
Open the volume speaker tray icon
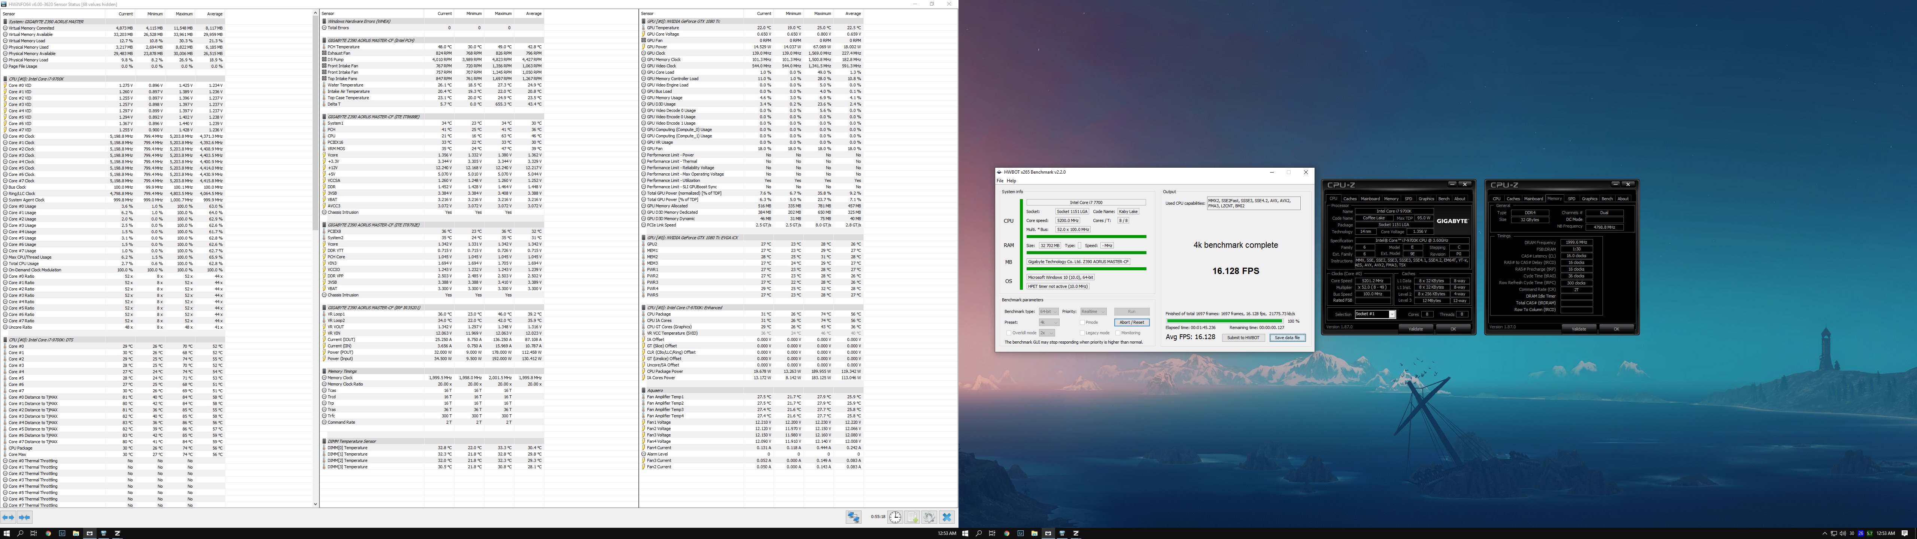click(1842, 533)
